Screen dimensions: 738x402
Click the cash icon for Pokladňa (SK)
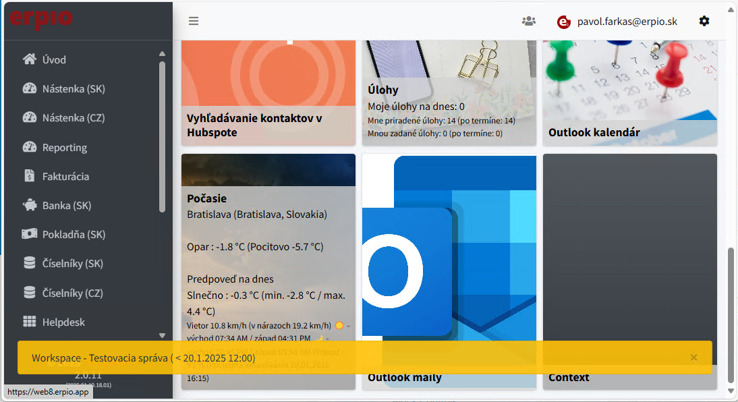[29, 234]
